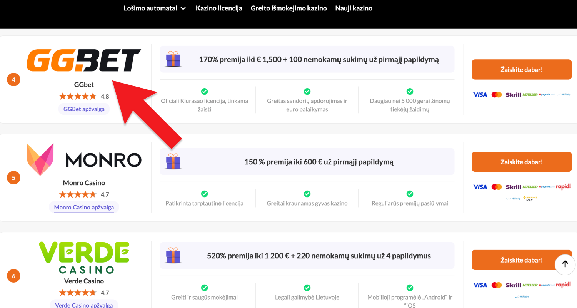Click checkmark above Greitai kraunamas gyvas kazino
This screenshot has width=577, height=308.
pos(307,194)
